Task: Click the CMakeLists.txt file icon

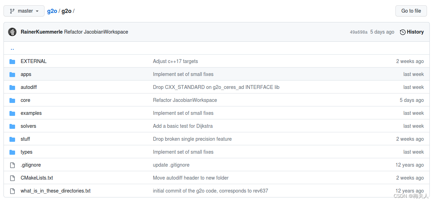Action: click(x=12, y=178)
